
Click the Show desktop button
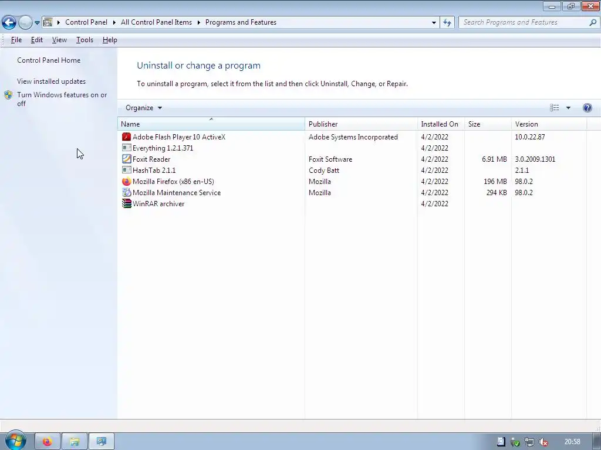597,442
